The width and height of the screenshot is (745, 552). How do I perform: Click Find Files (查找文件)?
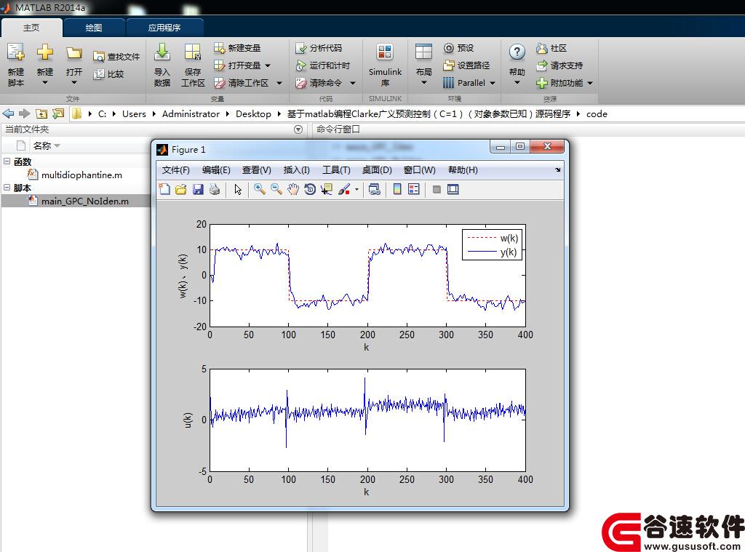pos(116,57)
